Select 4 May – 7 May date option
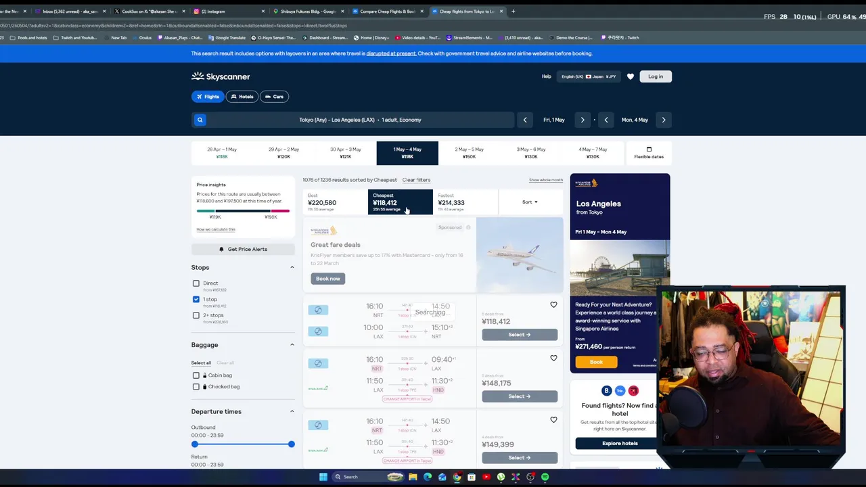Image resolution: width=866 pixels, height=487 pixels. (593, 153)
